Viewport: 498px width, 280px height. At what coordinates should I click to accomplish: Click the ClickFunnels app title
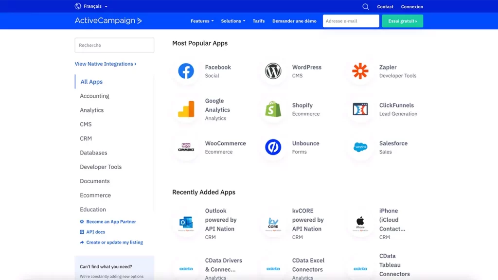click(396, 105)
